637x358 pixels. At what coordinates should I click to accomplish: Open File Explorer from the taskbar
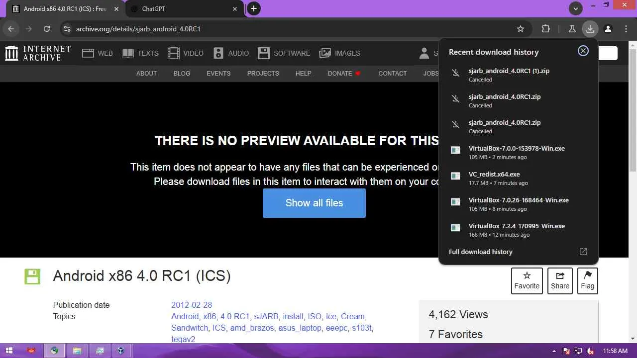[77, 351]
